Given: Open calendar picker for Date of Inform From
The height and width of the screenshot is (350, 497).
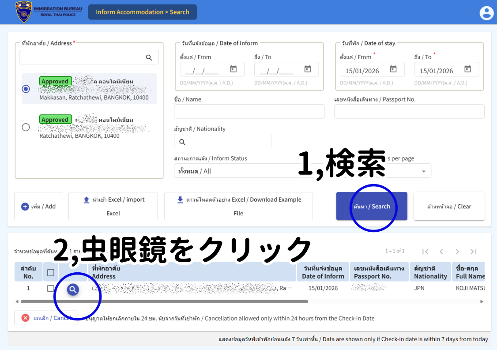Looking at the screenshot, I should pos(233,69).
